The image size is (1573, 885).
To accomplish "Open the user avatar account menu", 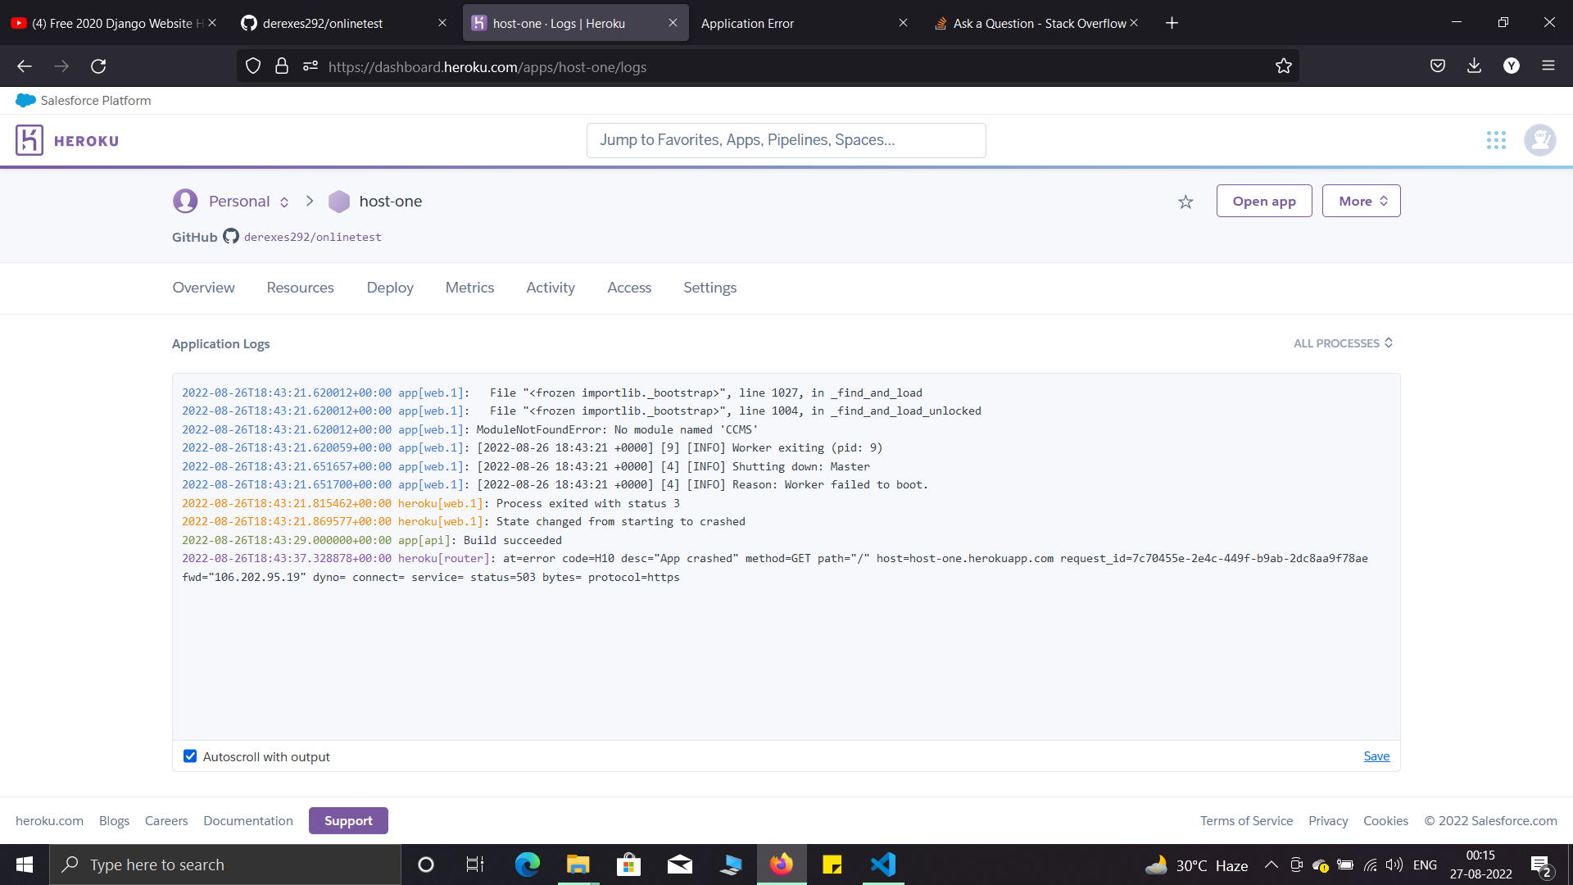I will coord(1540,140).
